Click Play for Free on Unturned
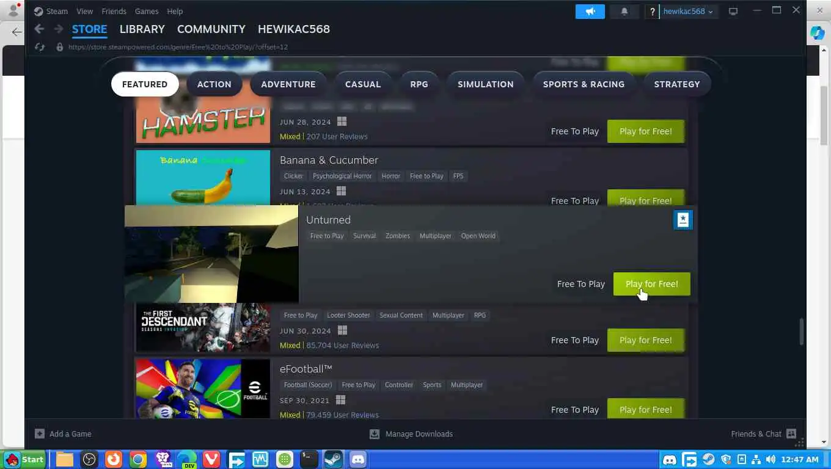Screen dimensions: 831x469 point(652,284)
